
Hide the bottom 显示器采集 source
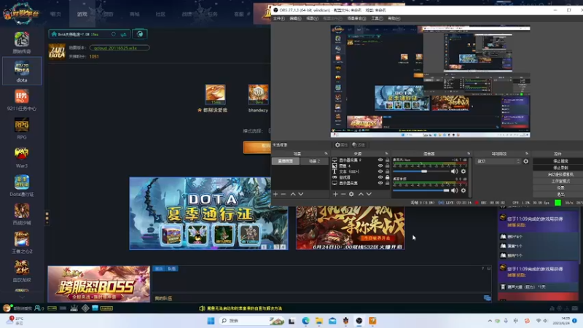380,183
